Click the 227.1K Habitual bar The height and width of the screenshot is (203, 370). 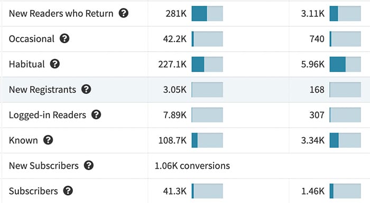[x=207, y=64]
